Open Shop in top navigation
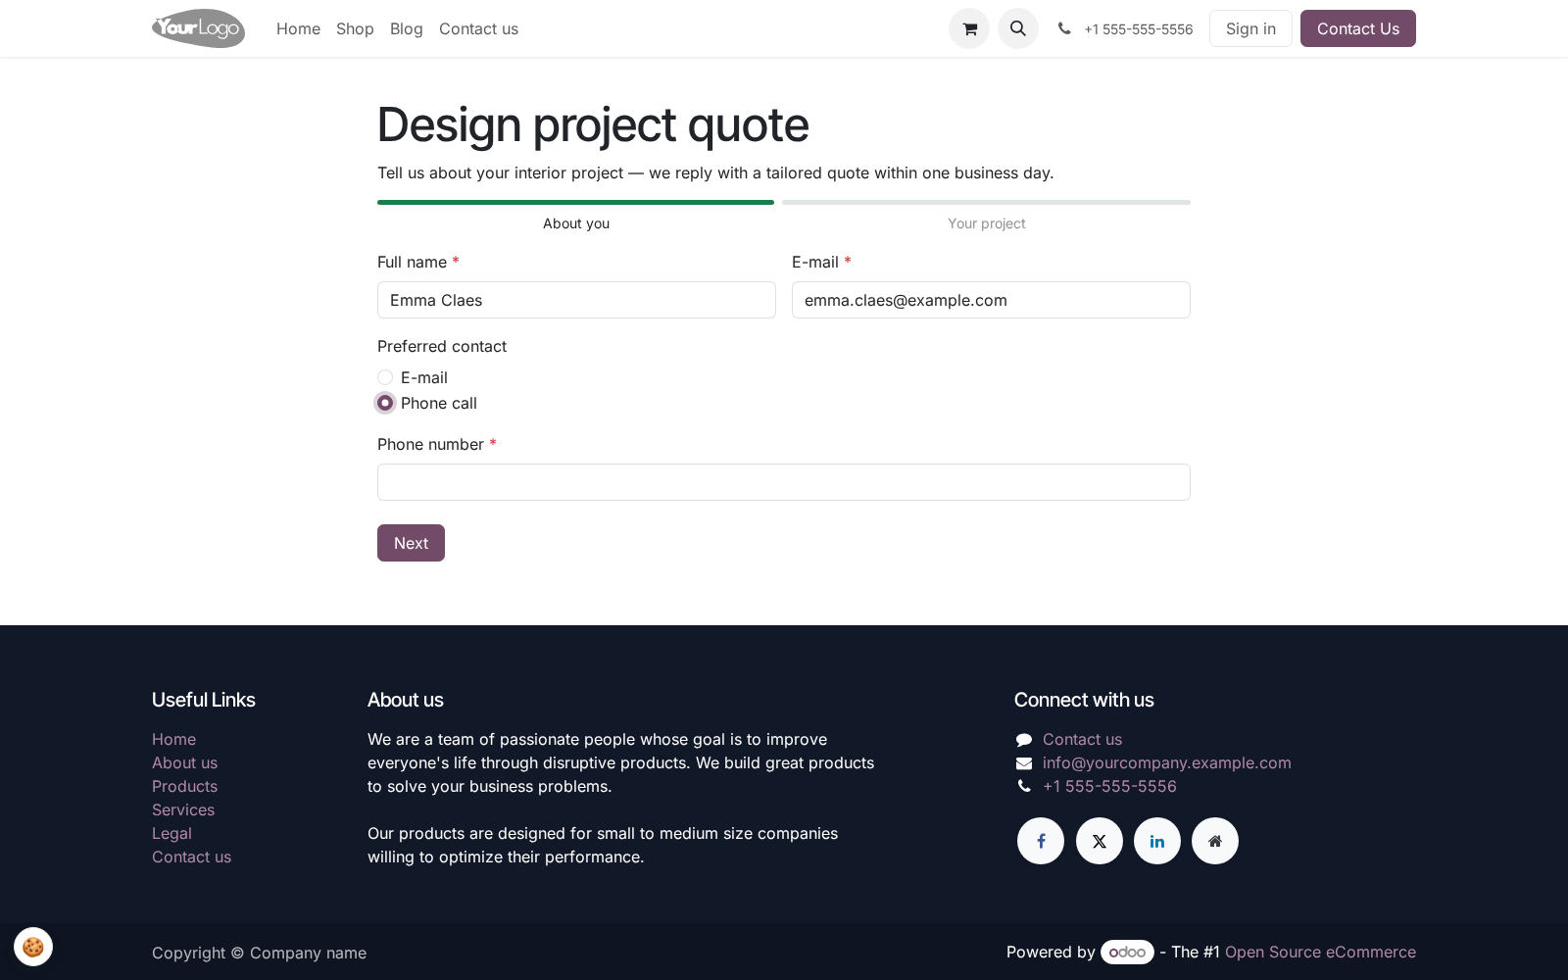Image resolution: width=1568 pixels, height=980 pixels. coord(355,28)
